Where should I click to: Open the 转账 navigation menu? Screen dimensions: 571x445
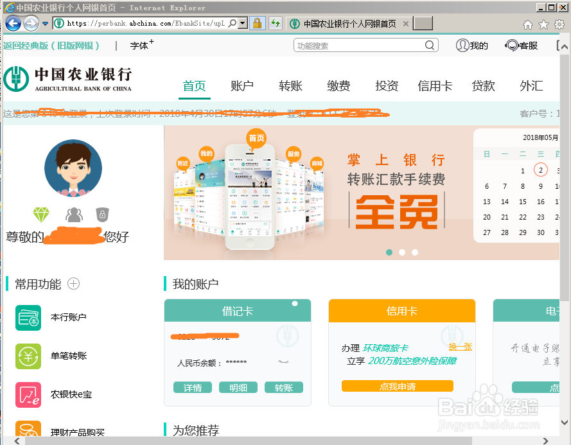pyautogui.click(x=290, y=86)
